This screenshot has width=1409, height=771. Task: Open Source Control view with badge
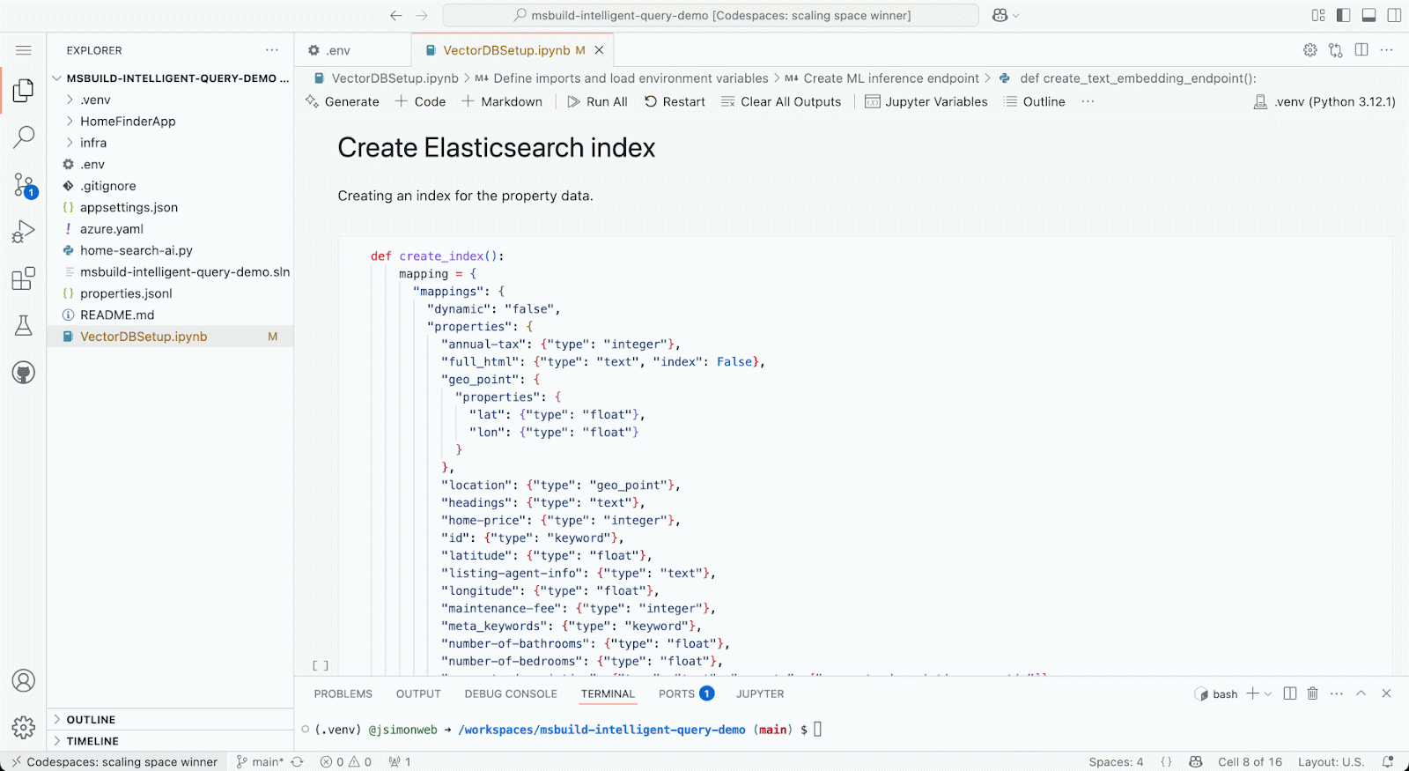(x=24, y=185)
